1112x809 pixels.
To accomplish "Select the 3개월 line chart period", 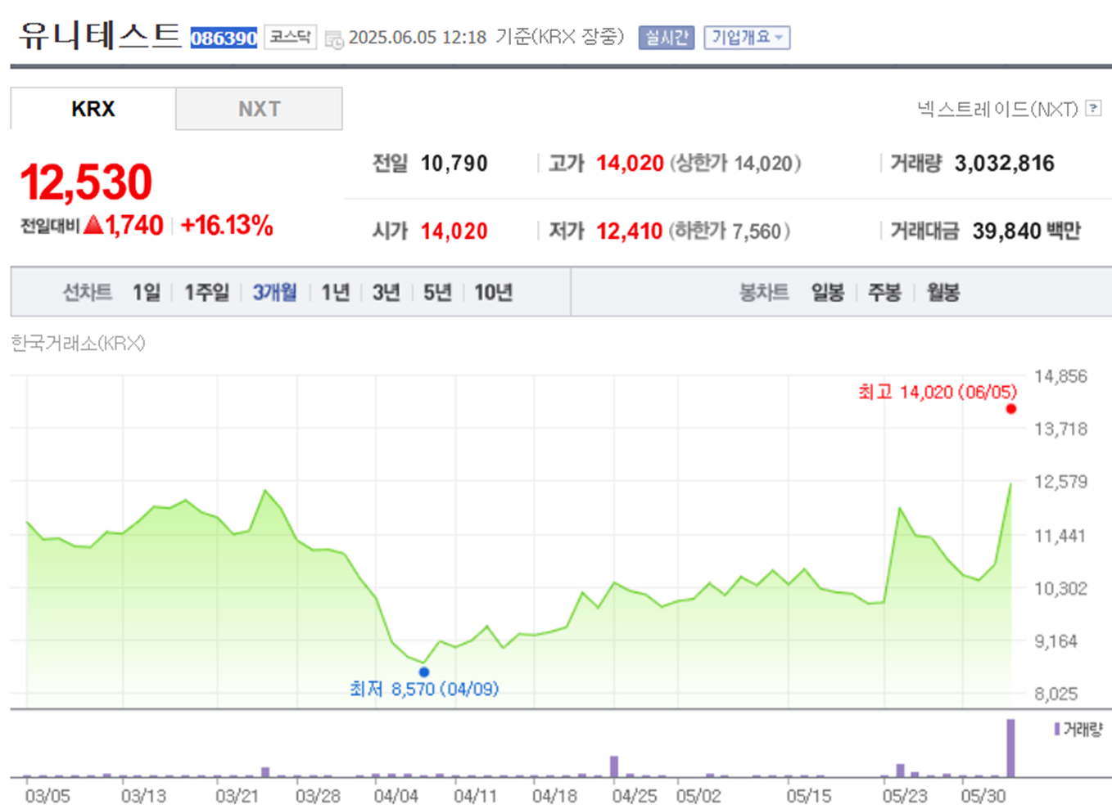I will coord(274,292).
